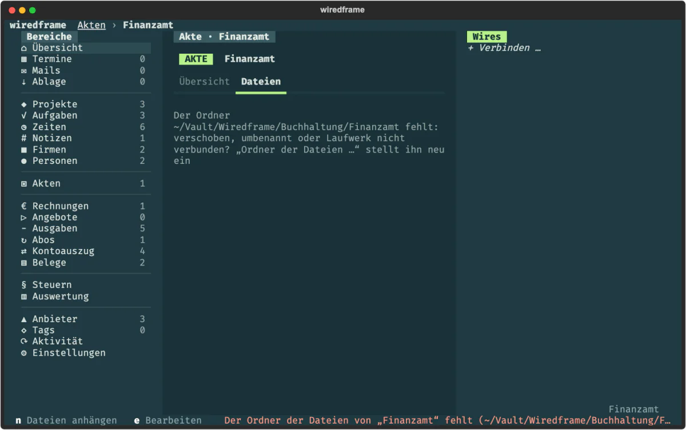Click 'Bearbeiten' in the bottom bar

(x=173, y=421)
